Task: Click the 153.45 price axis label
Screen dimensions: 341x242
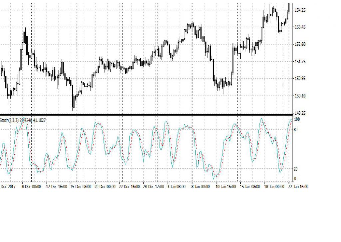Action: click(x=300, y=27)
